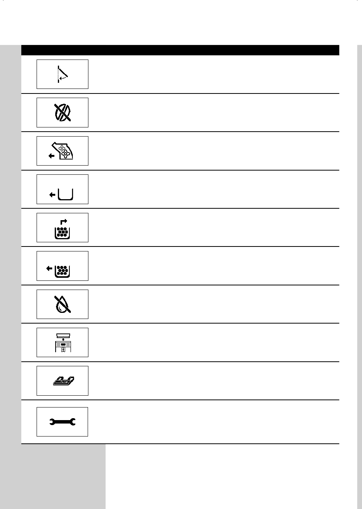Image resolution: width=362 pixels, height=509 pixels.
Task: Click empty cell beside the crossed-out coffee bean
Action: 213,113
